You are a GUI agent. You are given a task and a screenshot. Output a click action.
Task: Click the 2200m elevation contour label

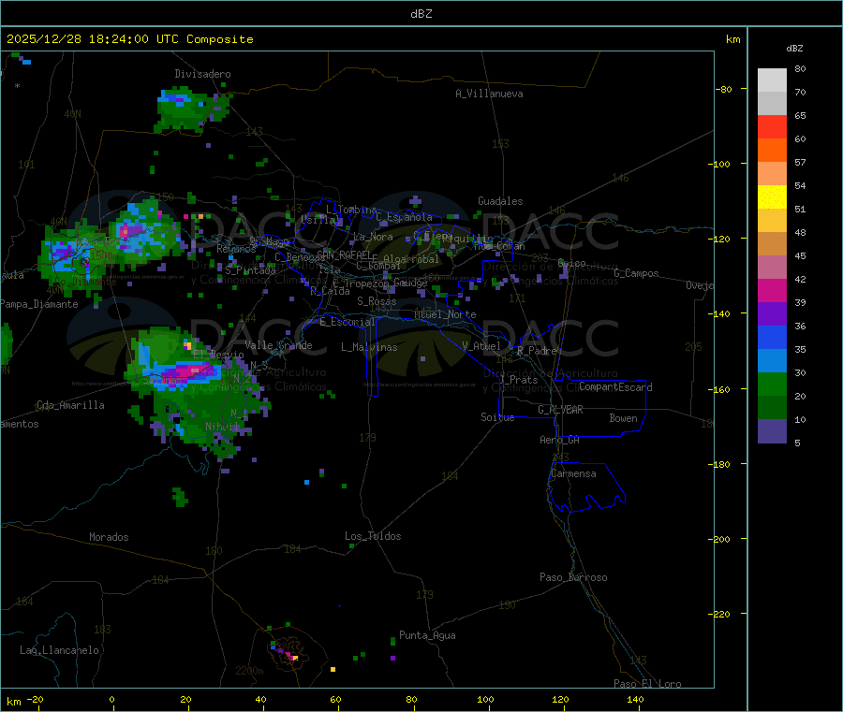[249, 671]
